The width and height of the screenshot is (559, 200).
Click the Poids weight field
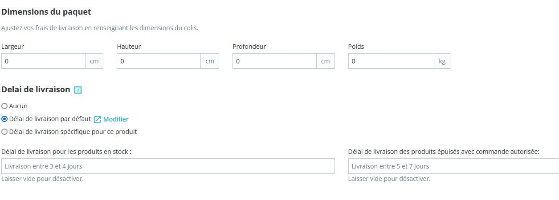pos(391,61)
